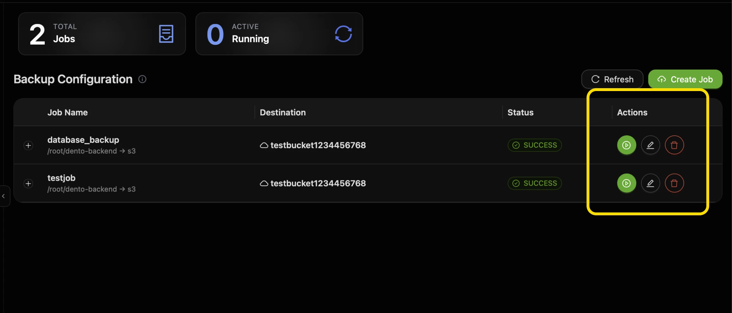Screen dimensions: 732x313
Task: Delete the testjob backup job
Action: click(x=674, y=183)
